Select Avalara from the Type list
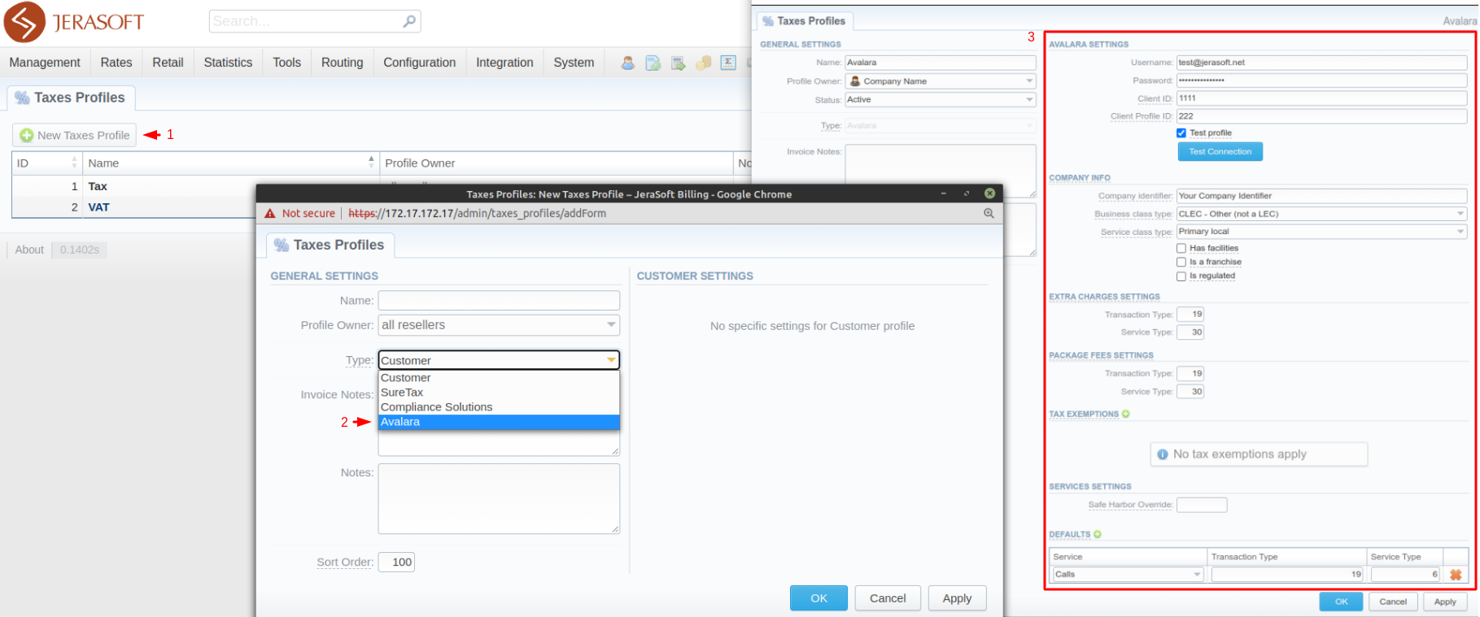The height and width of the screenshot is (617, 1480). pos(499,422)
